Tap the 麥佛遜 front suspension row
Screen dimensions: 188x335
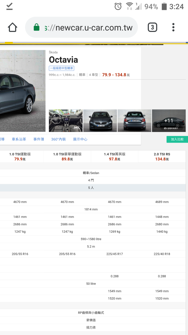click(x=91, y=320)
